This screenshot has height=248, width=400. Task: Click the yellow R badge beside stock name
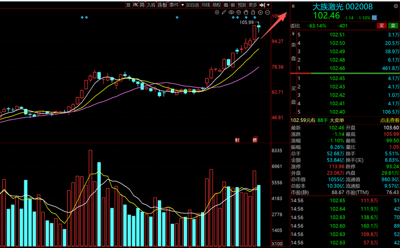[x=293, y=6]
